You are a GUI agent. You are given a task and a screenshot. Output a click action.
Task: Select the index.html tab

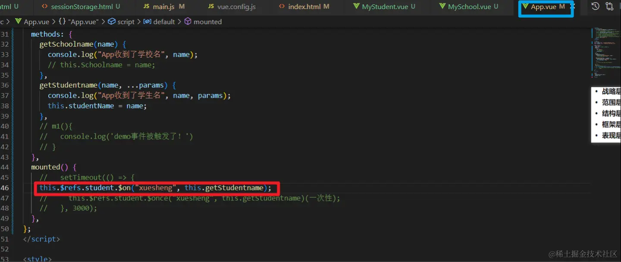304,6
